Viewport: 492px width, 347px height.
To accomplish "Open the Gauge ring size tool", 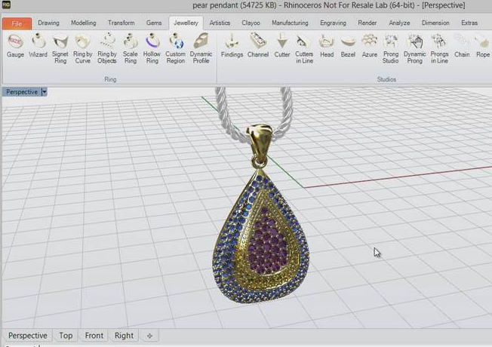I will pyautogui.click(x=15, y=46).
